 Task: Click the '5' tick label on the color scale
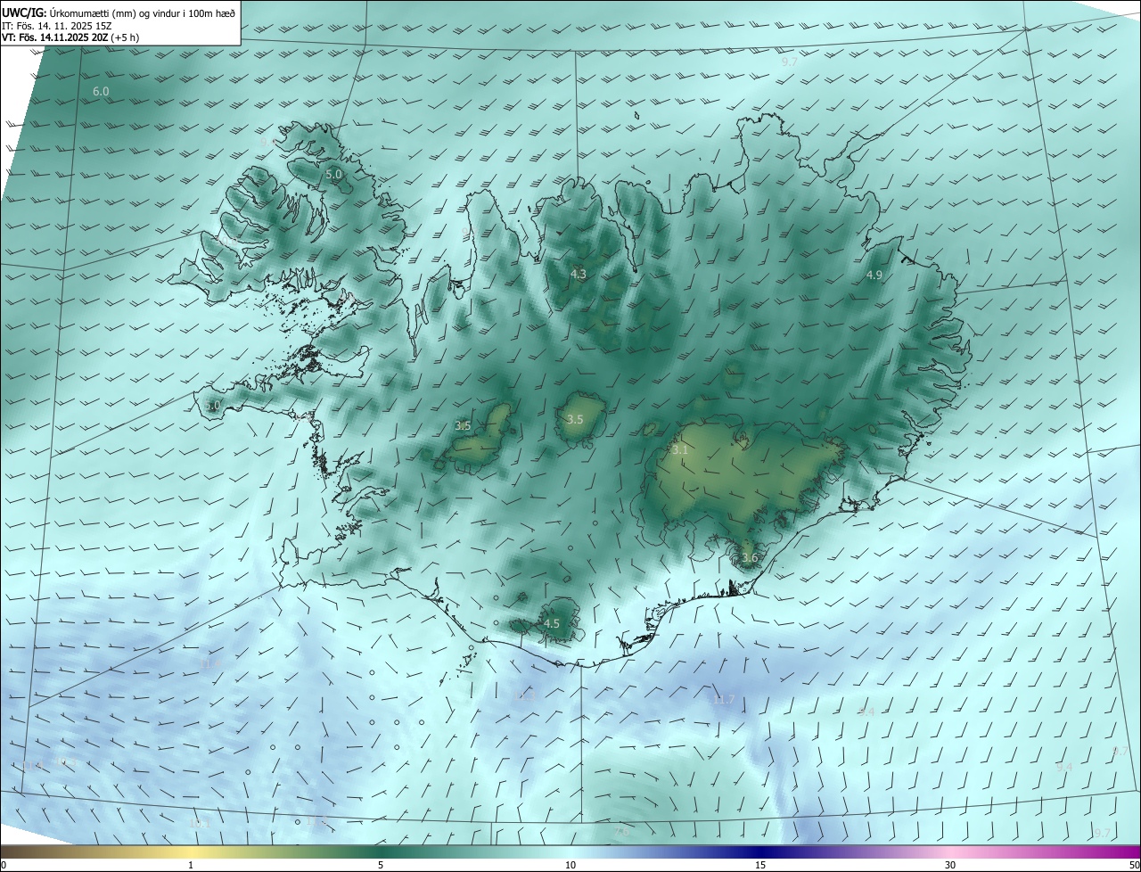(x=381, y=865)
